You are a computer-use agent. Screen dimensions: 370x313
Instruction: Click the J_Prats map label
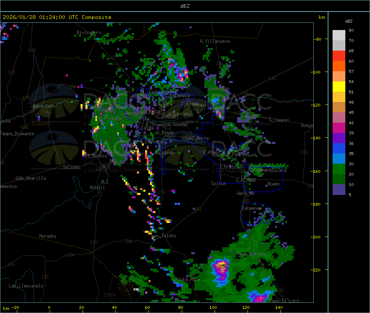pyautogui.click(x=228, y=167)
